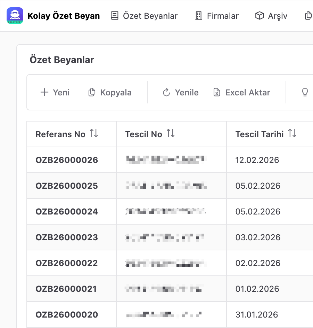Open the Özet Beyanlar menu item
This screenshot has height=328, width=313.
144,16
